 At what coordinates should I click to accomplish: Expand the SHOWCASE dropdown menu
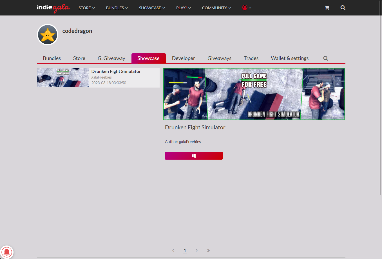[x=152, y=8]
